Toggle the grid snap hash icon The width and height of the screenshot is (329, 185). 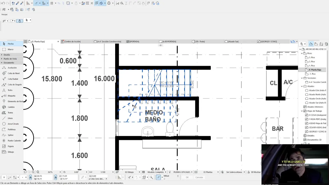point(52,3)
